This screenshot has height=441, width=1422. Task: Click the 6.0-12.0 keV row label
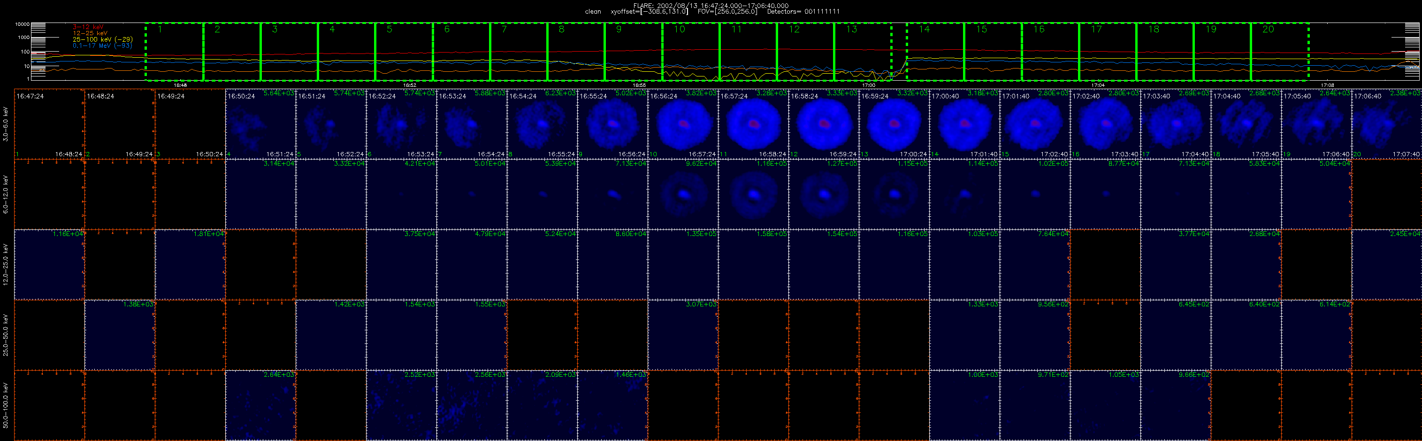[6, 194]
